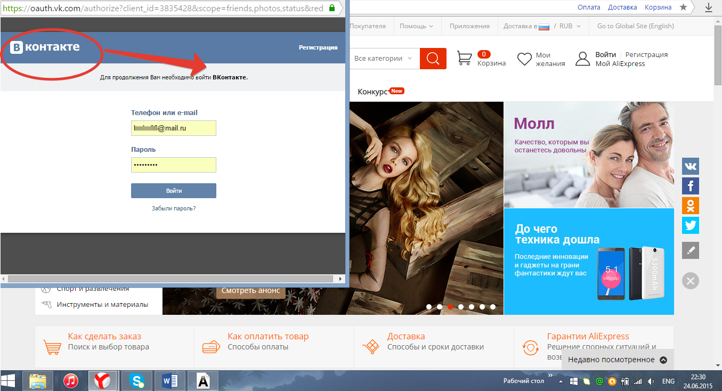Open the Молл promo banner
Screen dimensions: 722x391
point(589,155)
